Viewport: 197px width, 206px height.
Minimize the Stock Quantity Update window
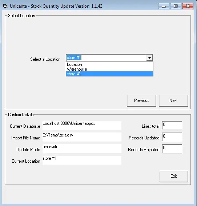164,6
